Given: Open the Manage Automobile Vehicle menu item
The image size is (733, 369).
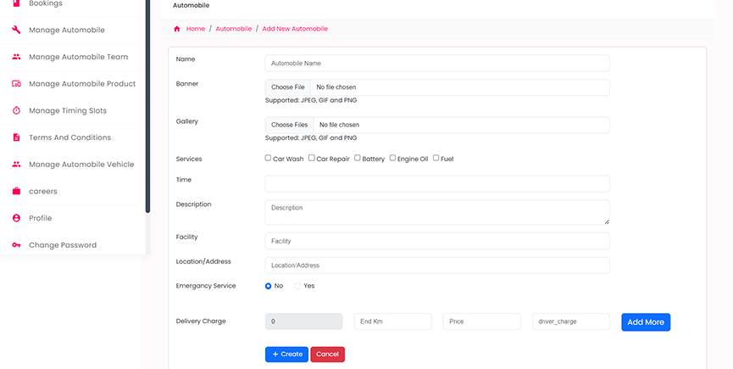Looking at the screenshot, I should (x=81, y=164).
